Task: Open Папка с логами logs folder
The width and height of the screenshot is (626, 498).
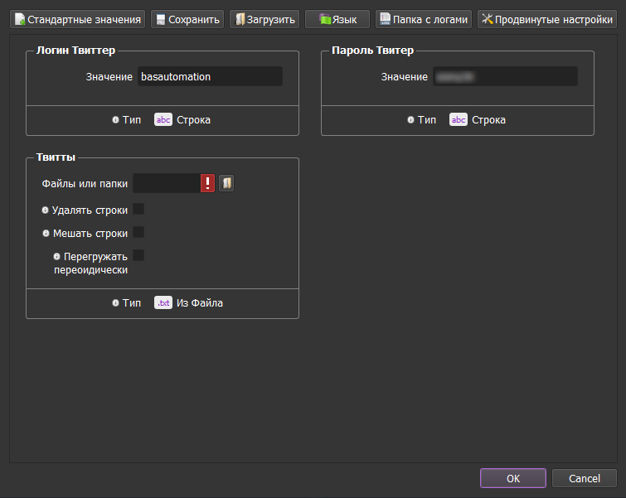Action: point(424,19)
